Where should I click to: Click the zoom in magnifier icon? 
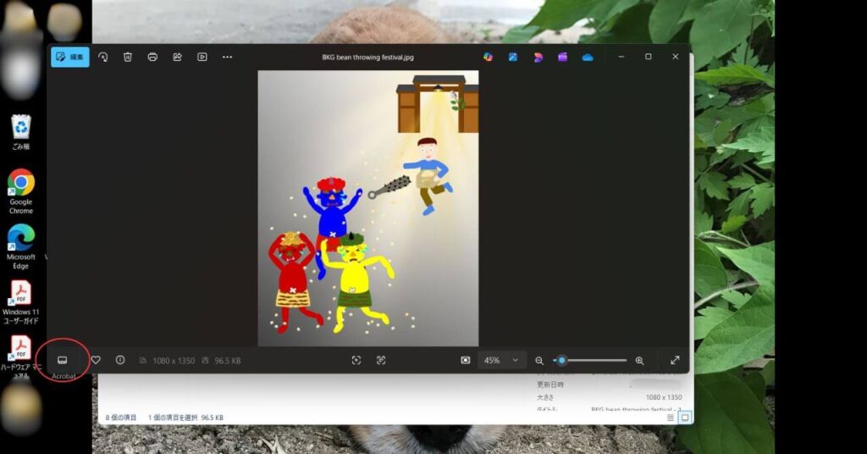click(639, 360)
